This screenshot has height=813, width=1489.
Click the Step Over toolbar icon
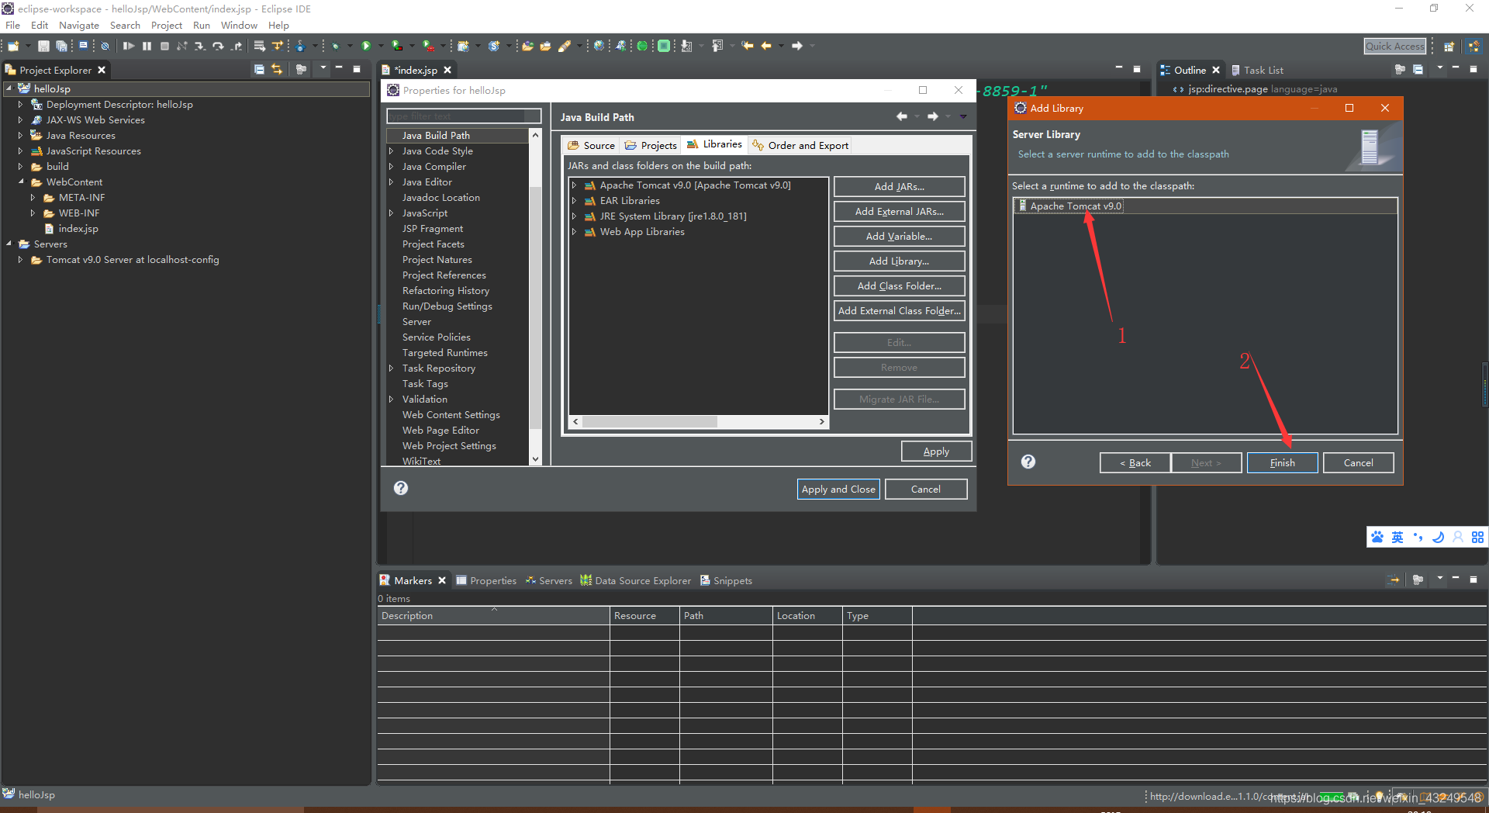click(x=218, y=47)
